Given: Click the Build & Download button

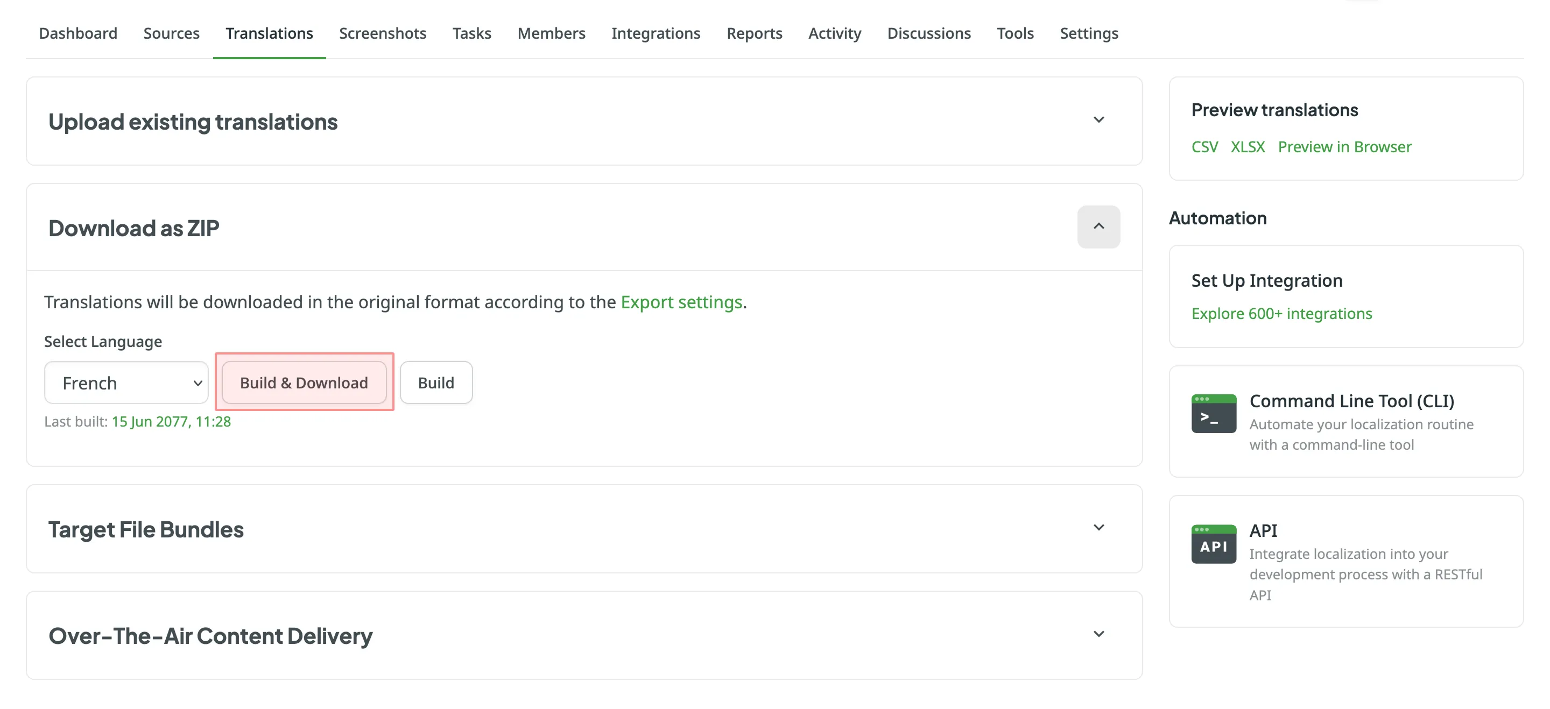Looking at the screenshot, I should 304,382.
